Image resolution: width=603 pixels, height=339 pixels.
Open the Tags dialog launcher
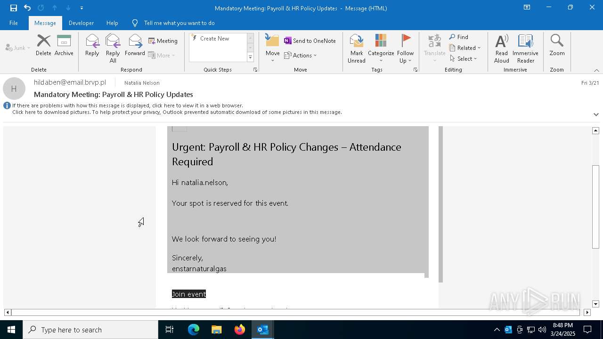point(416,70)
